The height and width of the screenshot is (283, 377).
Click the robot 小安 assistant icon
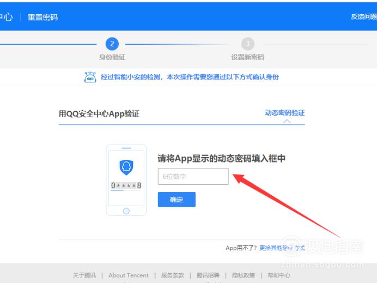(x=90, y=77)
